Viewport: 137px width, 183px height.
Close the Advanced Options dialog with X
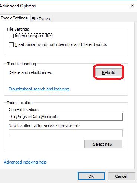point(132,6)
